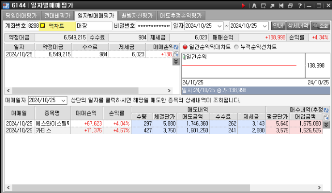Click the 비밀번호 password field
The width and height of the screenshot is (332, 193).
click(154, 26)
